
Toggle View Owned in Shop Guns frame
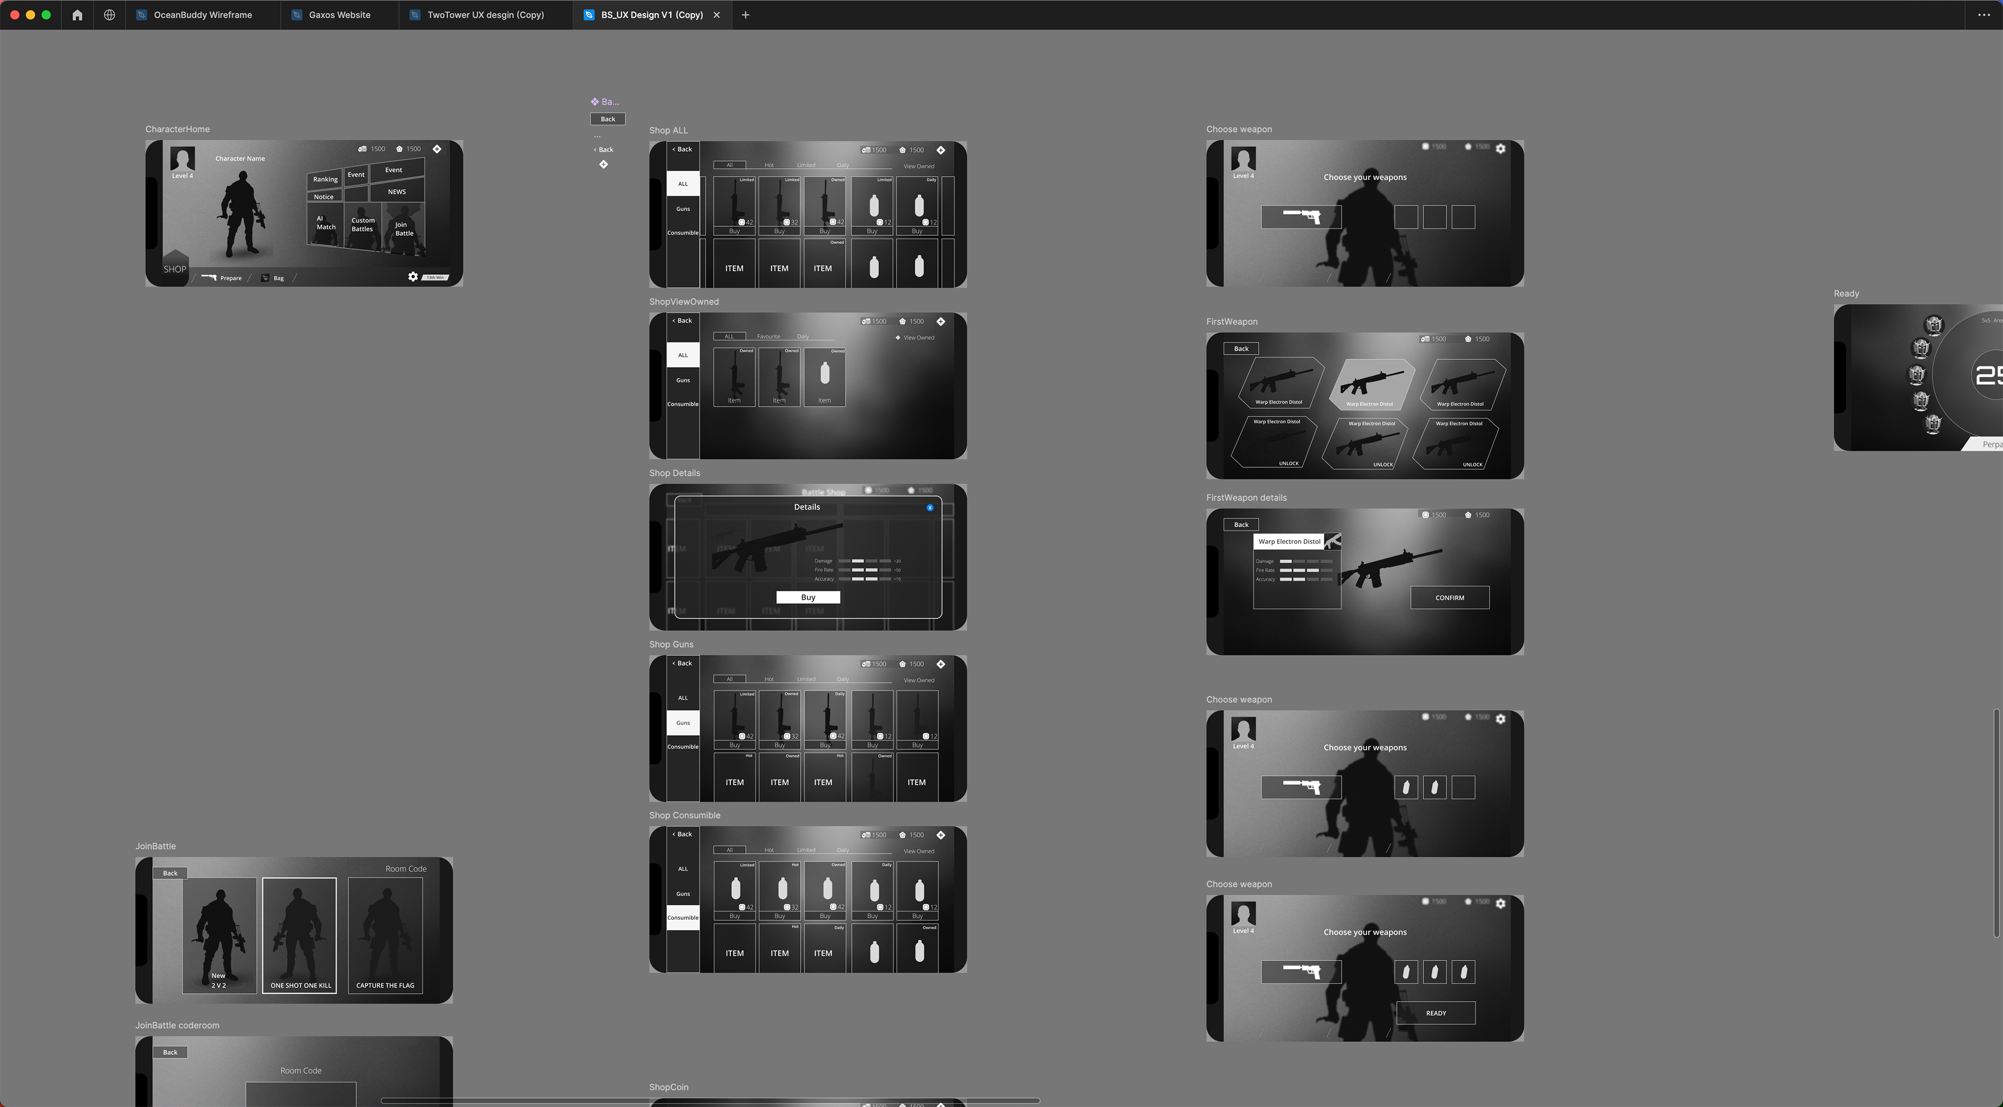[x=918, y=680]
